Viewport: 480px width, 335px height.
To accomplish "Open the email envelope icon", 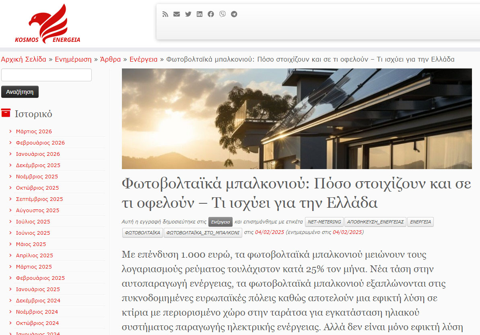I will [x=177, y=14].
